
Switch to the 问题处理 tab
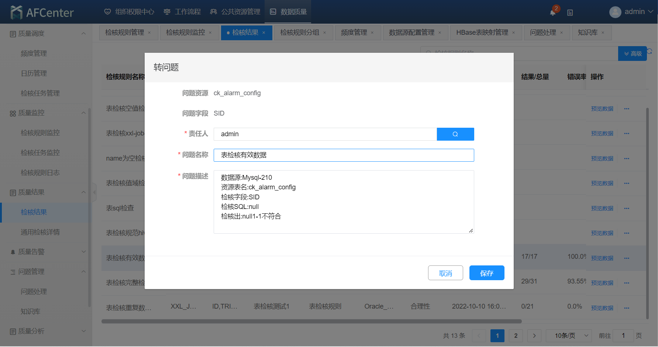point(543,33)
